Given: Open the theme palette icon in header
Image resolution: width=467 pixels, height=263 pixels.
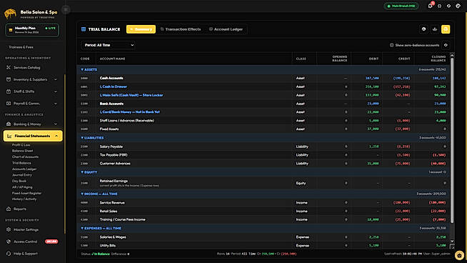Looking at the screenshot, I should point(458,6).
